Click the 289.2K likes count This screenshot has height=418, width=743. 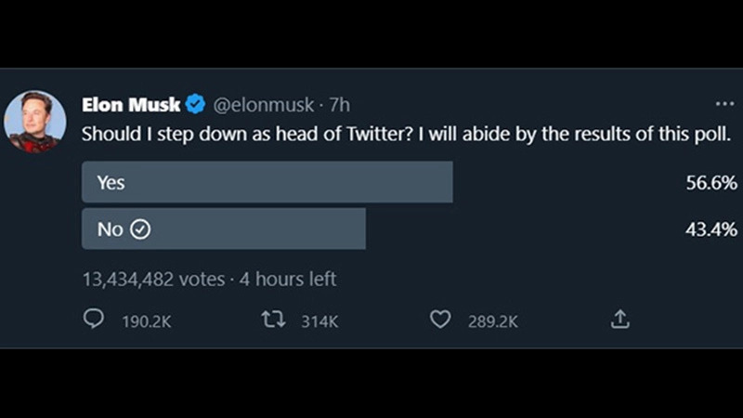492,320
